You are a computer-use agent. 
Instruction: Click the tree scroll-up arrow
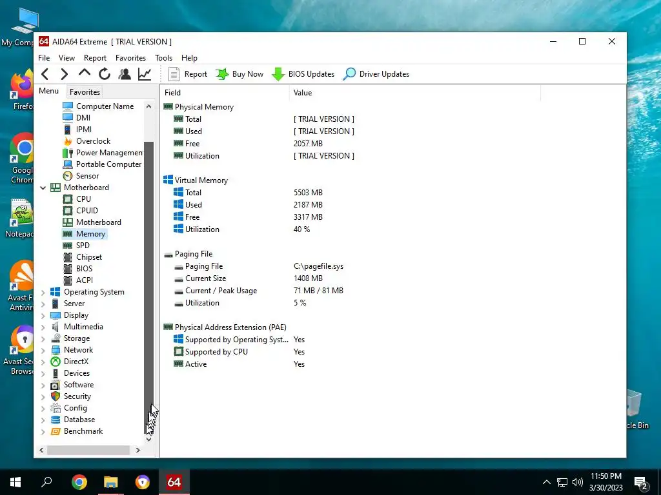tap(148, 106)
